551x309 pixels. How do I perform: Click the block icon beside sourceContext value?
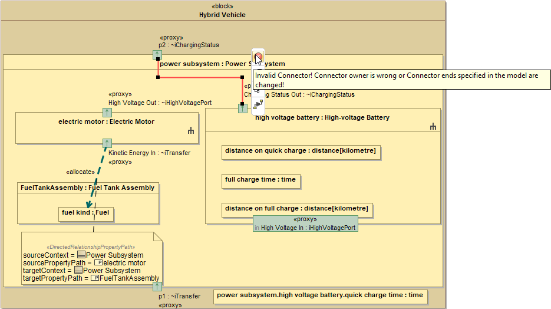81,255
